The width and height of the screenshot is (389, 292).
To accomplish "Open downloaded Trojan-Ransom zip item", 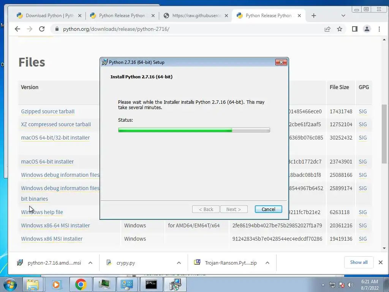I will pos(226,263).
